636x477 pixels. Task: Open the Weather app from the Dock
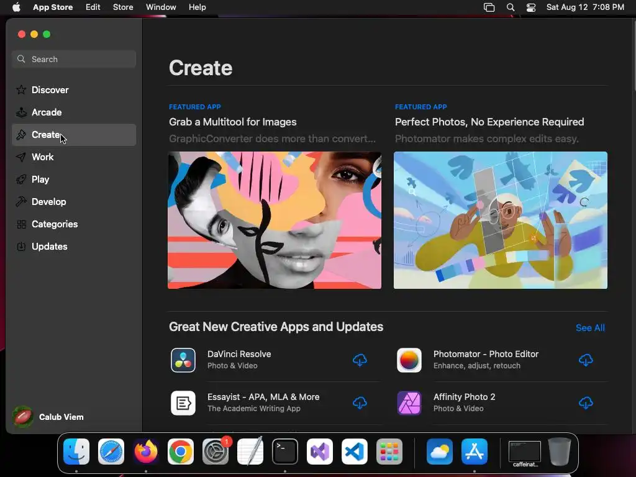pos(440,452)
